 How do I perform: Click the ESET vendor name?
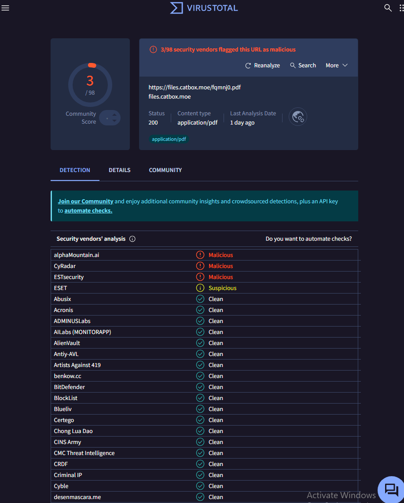click(x=60, y=288)
